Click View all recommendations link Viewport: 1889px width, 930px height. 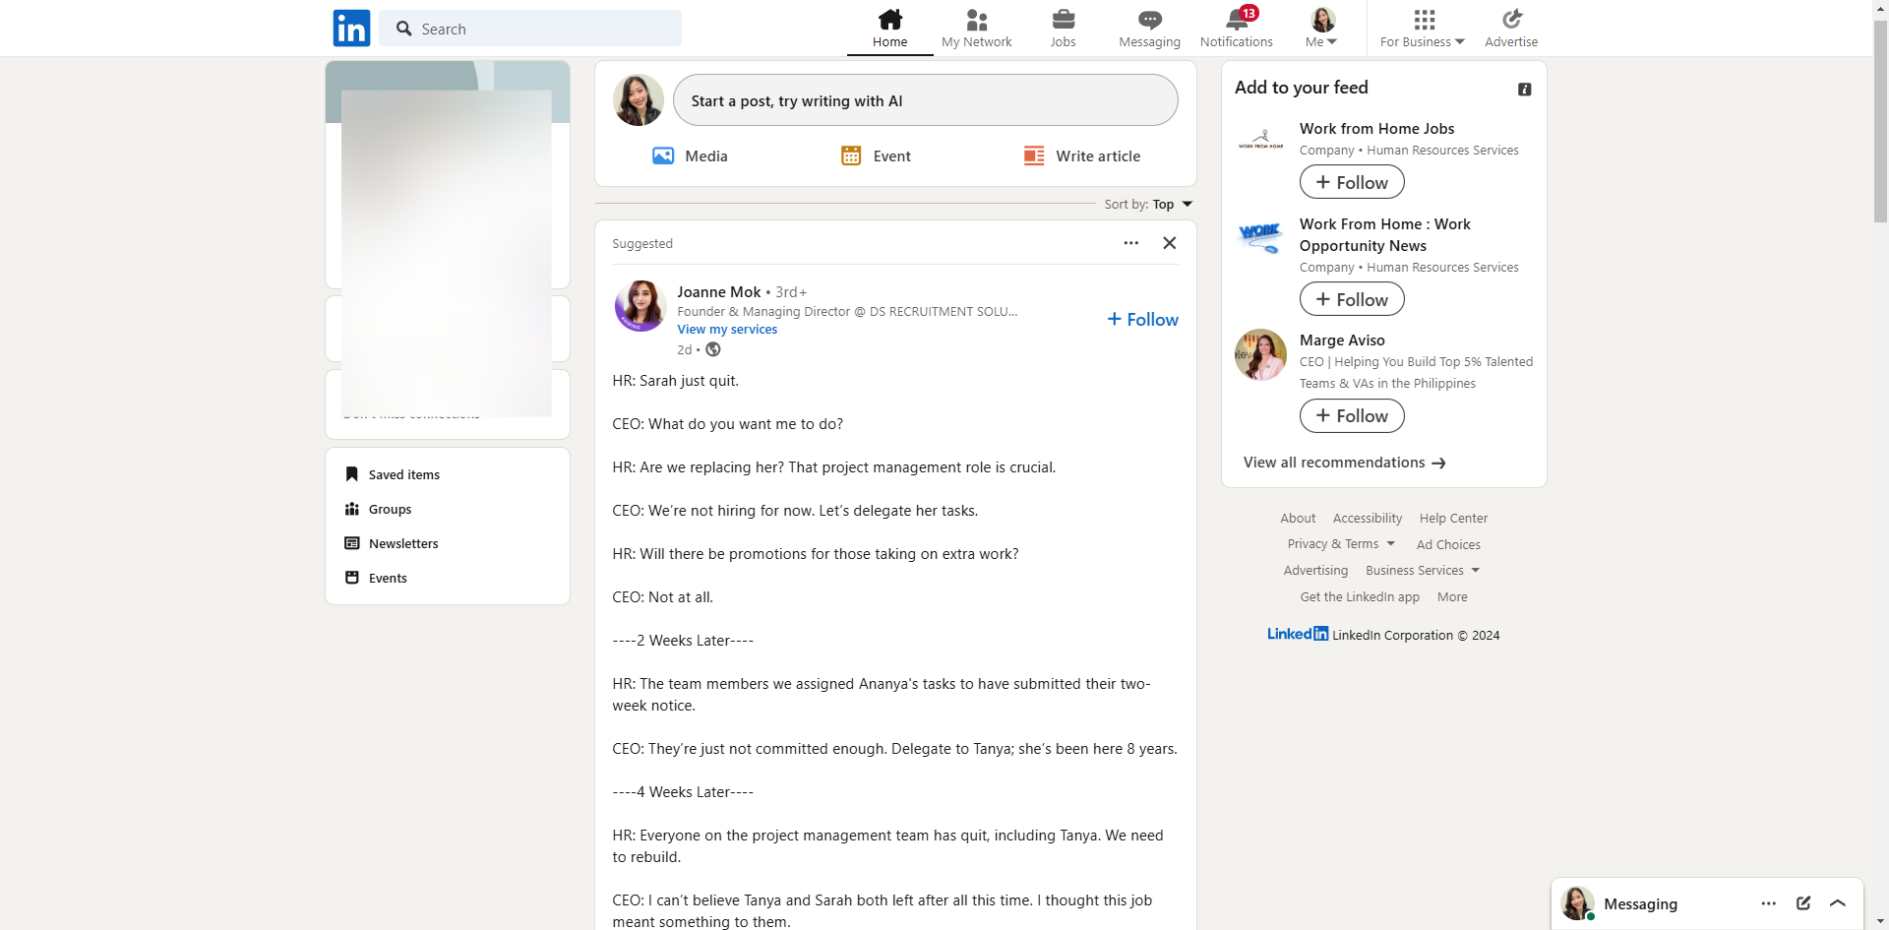point(1343,463)
